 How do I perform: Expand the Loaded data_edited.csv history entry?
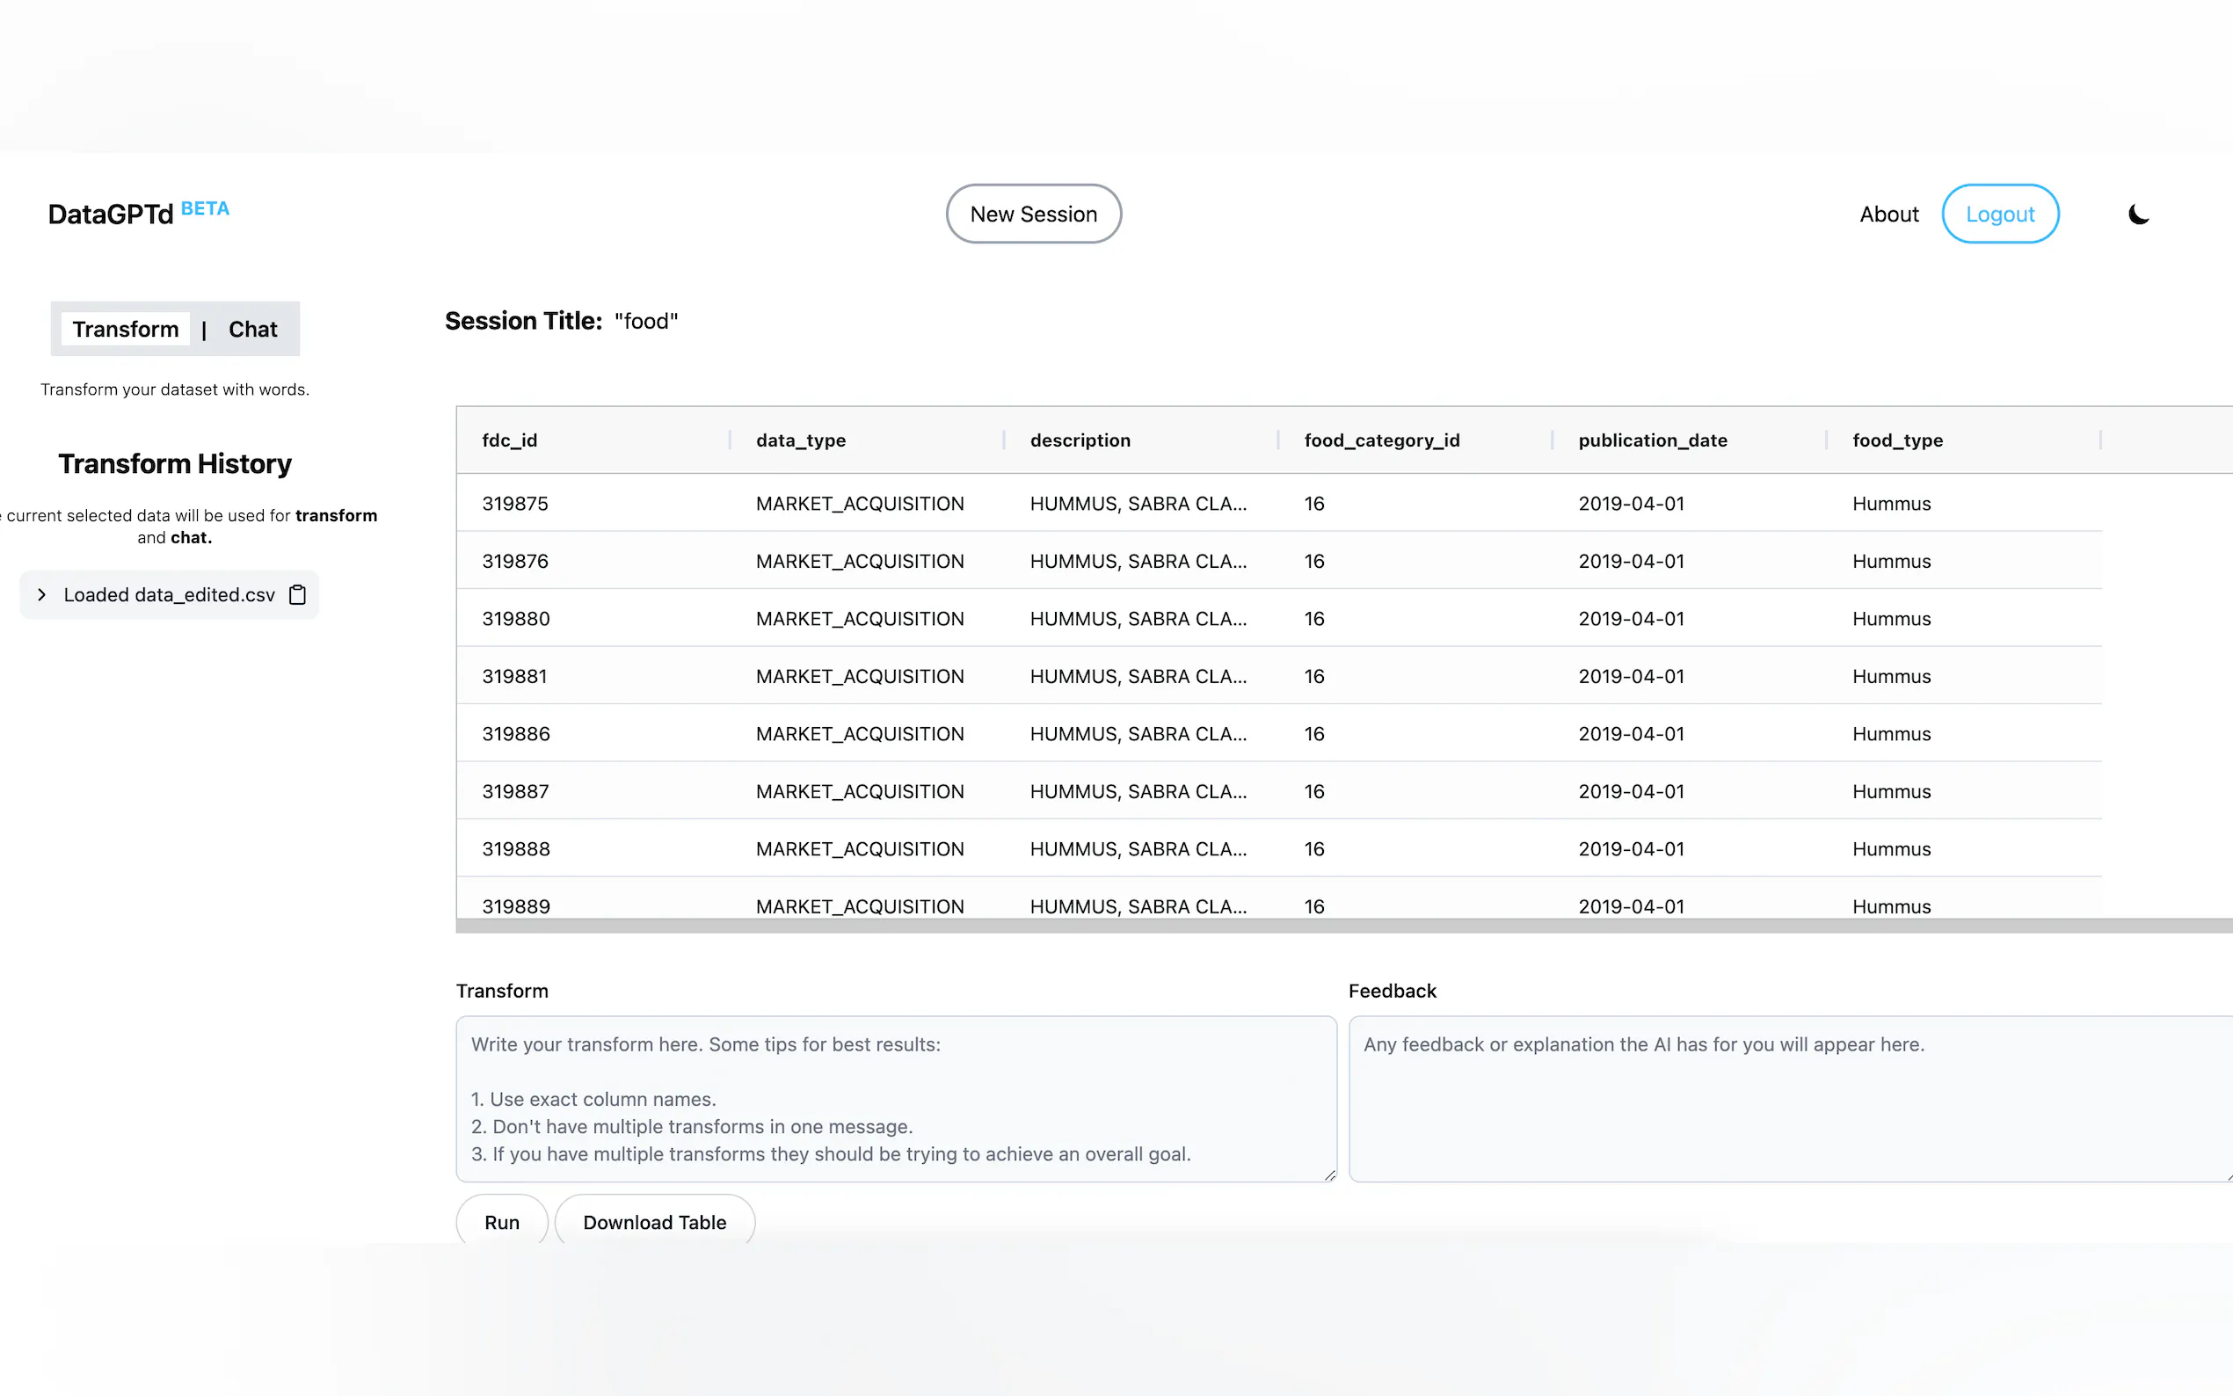[x=41, y=594]
